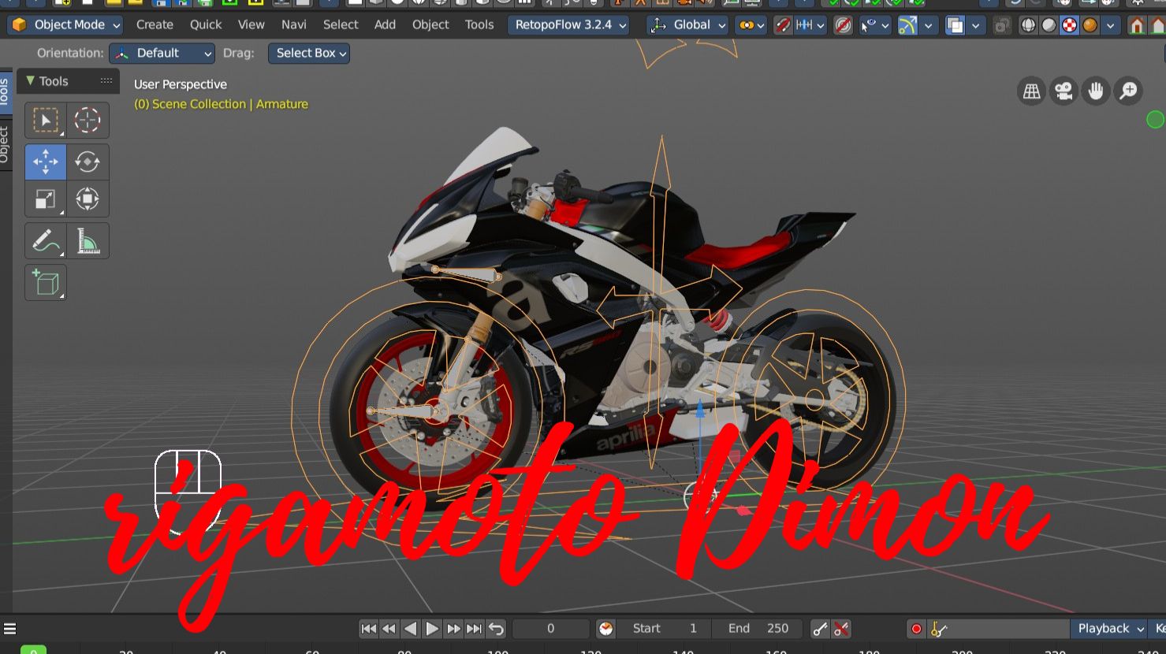Click the insert keyframe key icon

(821, 629)
